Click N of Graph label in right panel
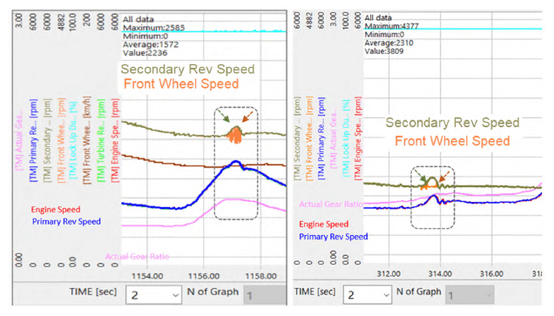554x316 pixels. pyautogui.click(x=419, y=292)
